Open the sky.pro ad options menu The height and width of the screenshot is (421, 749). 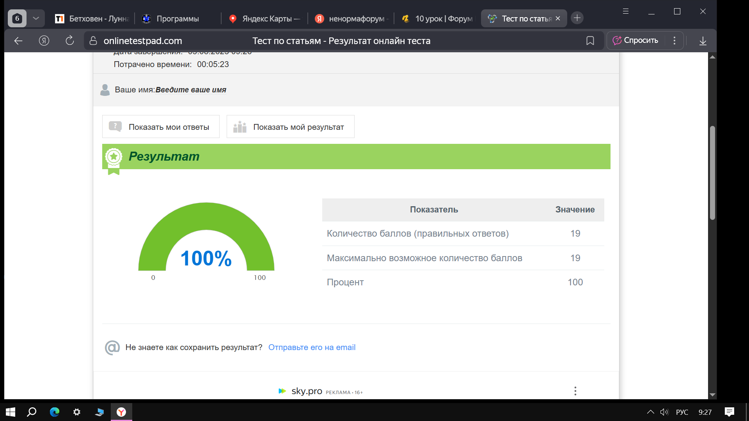(x=575, y=391)
